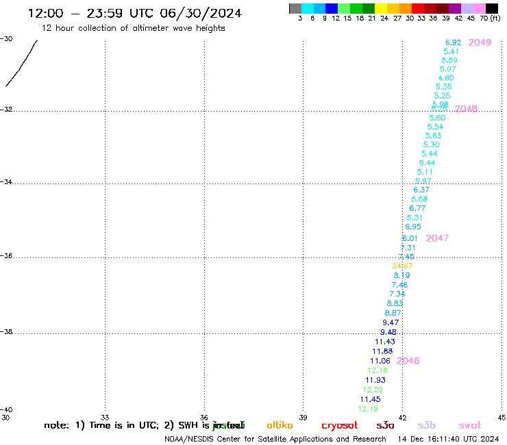Click the wave height value 11.93
This screenshot has width=507, height=445.
point(375,380)
